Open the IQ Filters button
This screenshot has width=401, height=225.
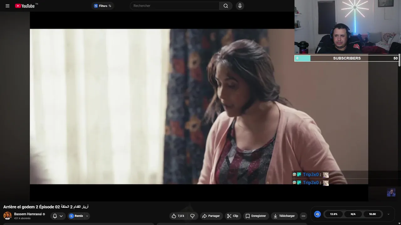[x=103, y=6]
